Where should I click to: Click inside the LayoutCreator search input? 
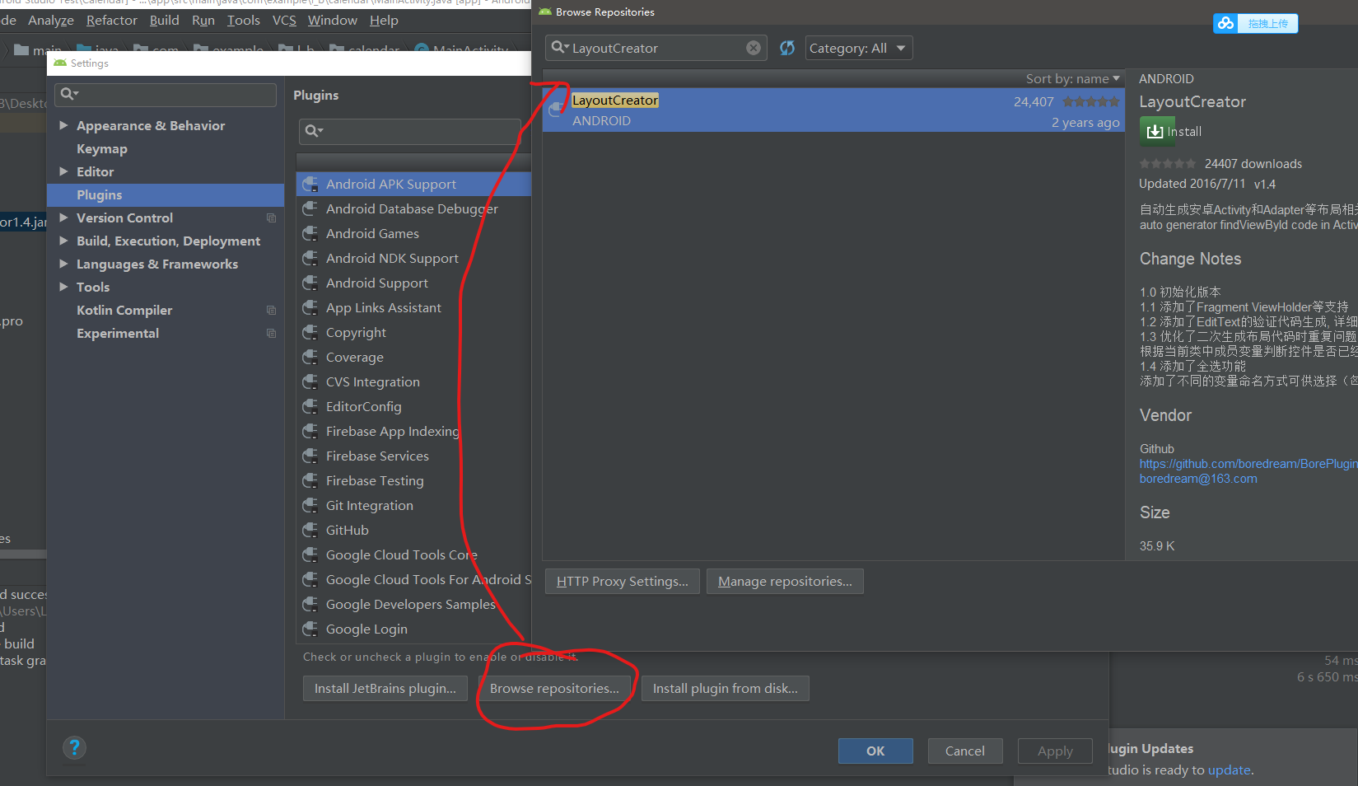[651, 48]
